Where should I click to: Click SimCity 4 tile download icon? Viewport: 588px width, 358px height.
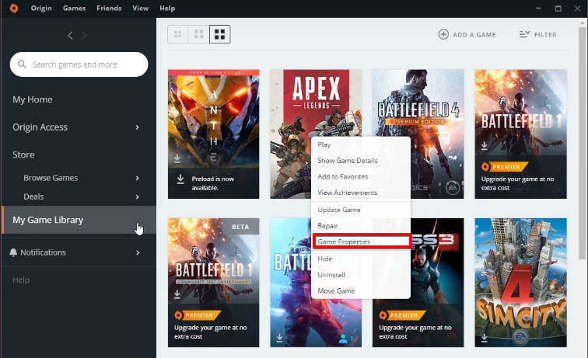tap(484, 338)
